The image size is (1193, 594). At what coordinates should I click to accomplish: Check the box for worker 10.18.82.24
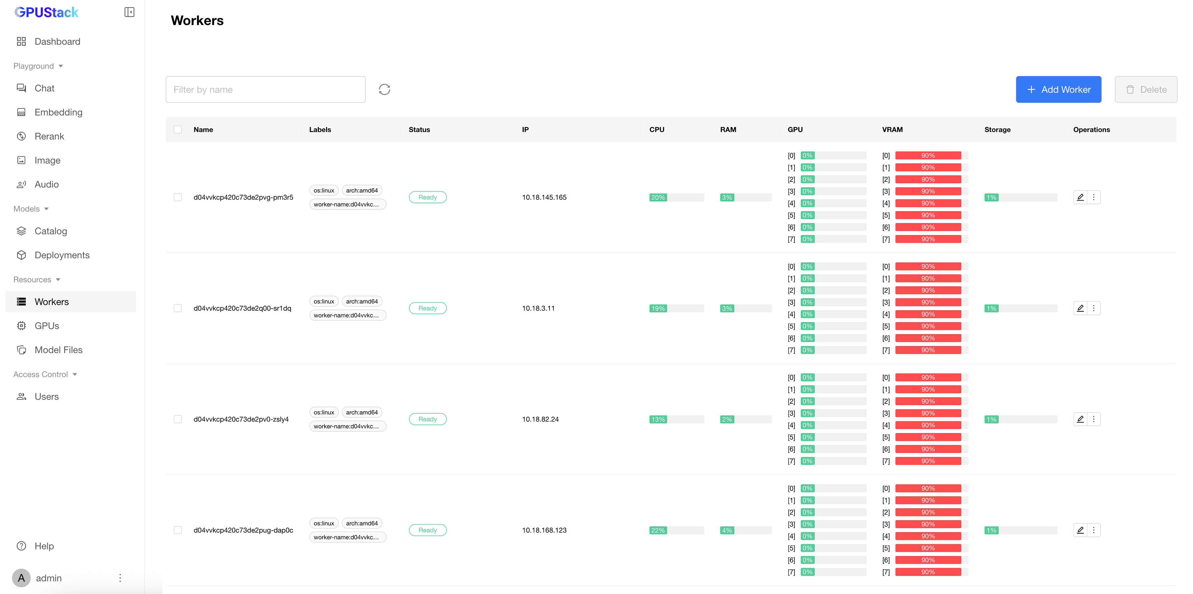(178, 419)
